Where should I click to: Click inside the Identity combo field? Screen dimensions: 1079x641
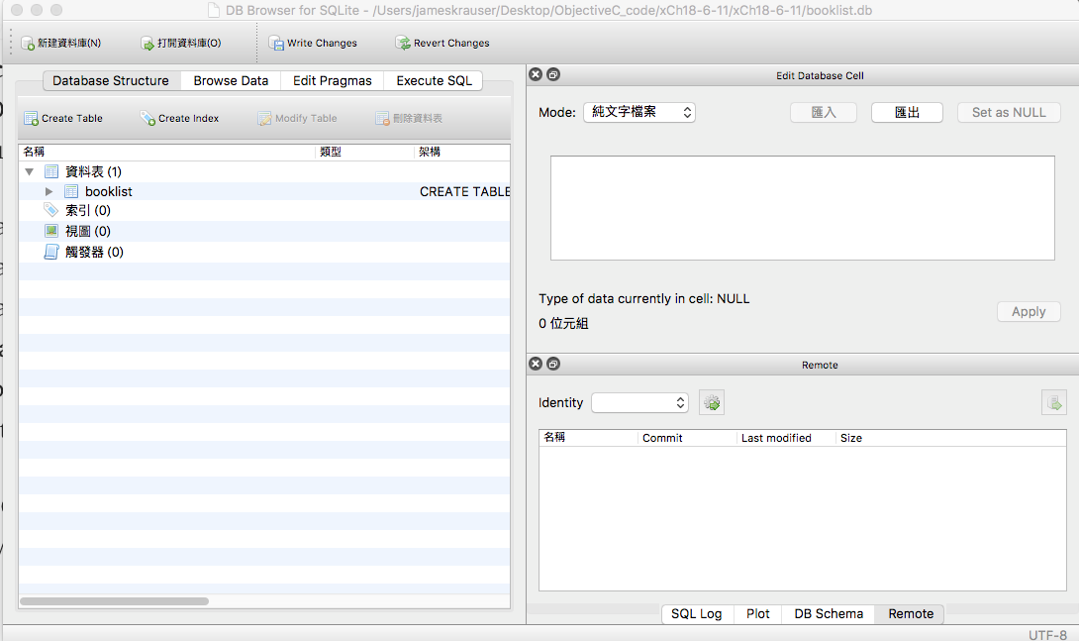(x=634, y=402)
